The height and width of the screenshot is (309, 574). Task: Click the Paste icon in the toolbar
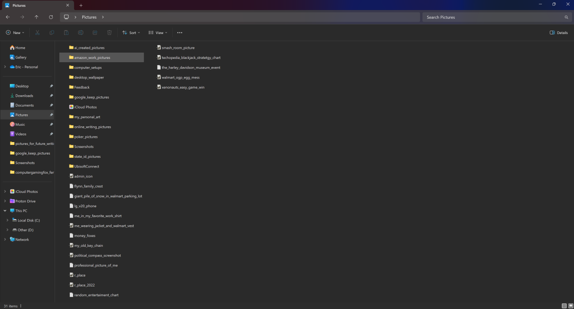[66, 33]
